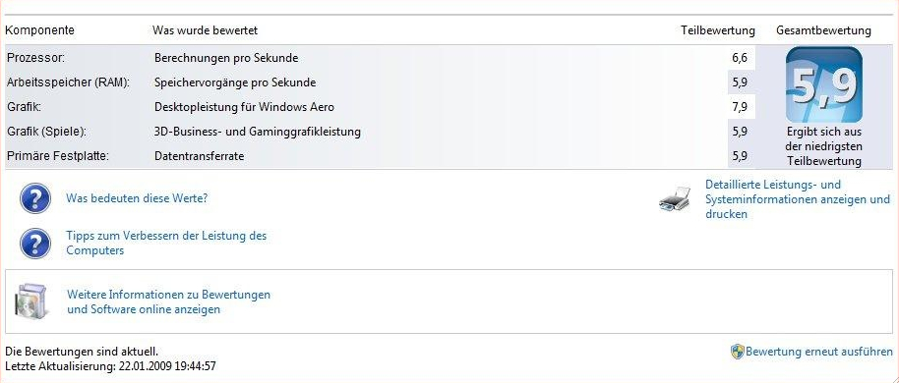The height and width of the screenshot is (383, 899).
Task: Click the help icon beside 'Tipps zum Verbessern'
Action: tap(35, 243)
